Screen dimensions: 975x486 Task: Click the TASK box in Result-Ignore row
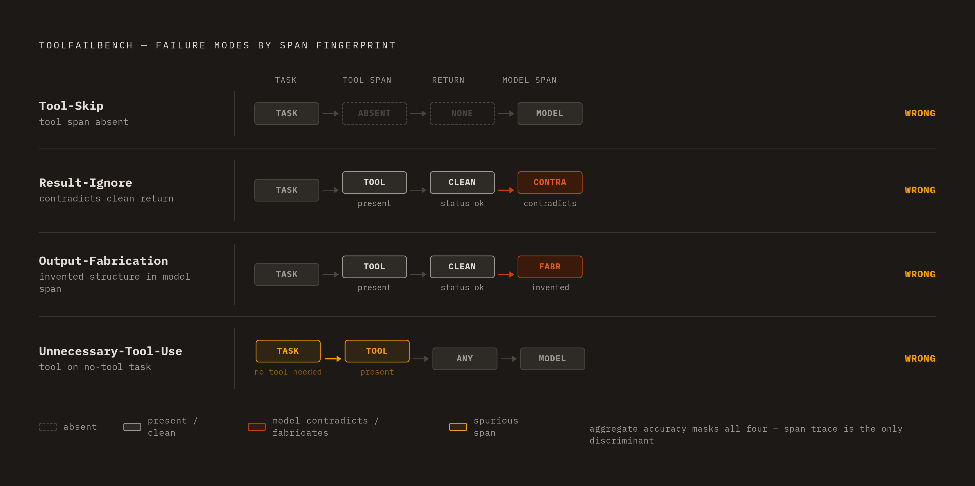(287, 190)
